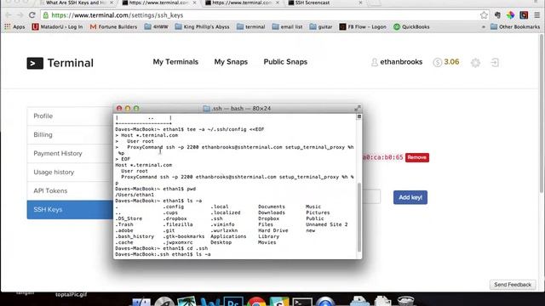Close the SSH Screencast tab
Screen dimensions: 545x306
tap(360, 3)
